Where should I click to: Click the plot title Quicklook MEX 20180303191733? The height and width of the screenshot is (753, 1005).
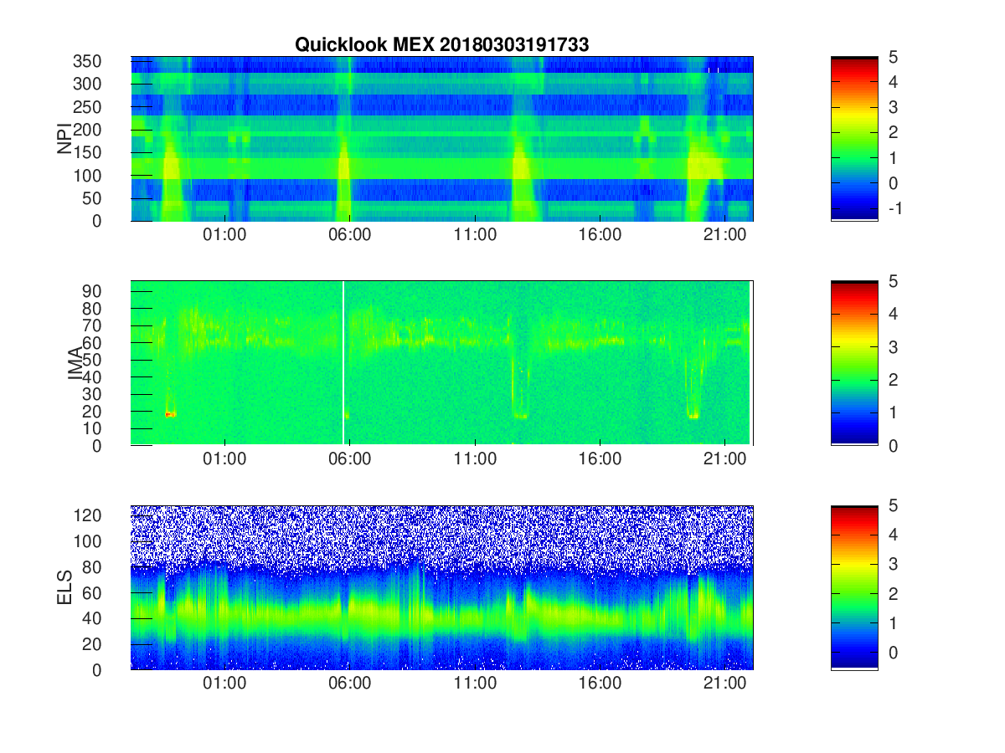pos(441,45)
